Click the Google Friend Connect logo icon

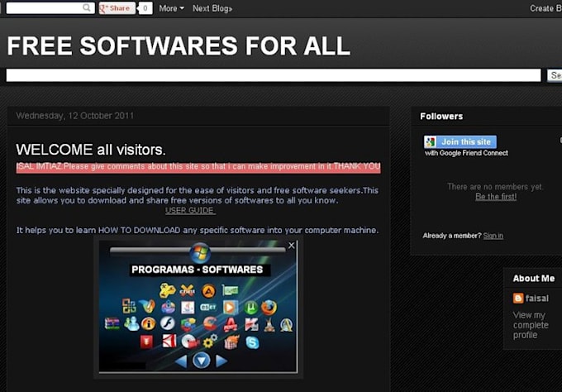pyautogui.click(x=430, y=141)
